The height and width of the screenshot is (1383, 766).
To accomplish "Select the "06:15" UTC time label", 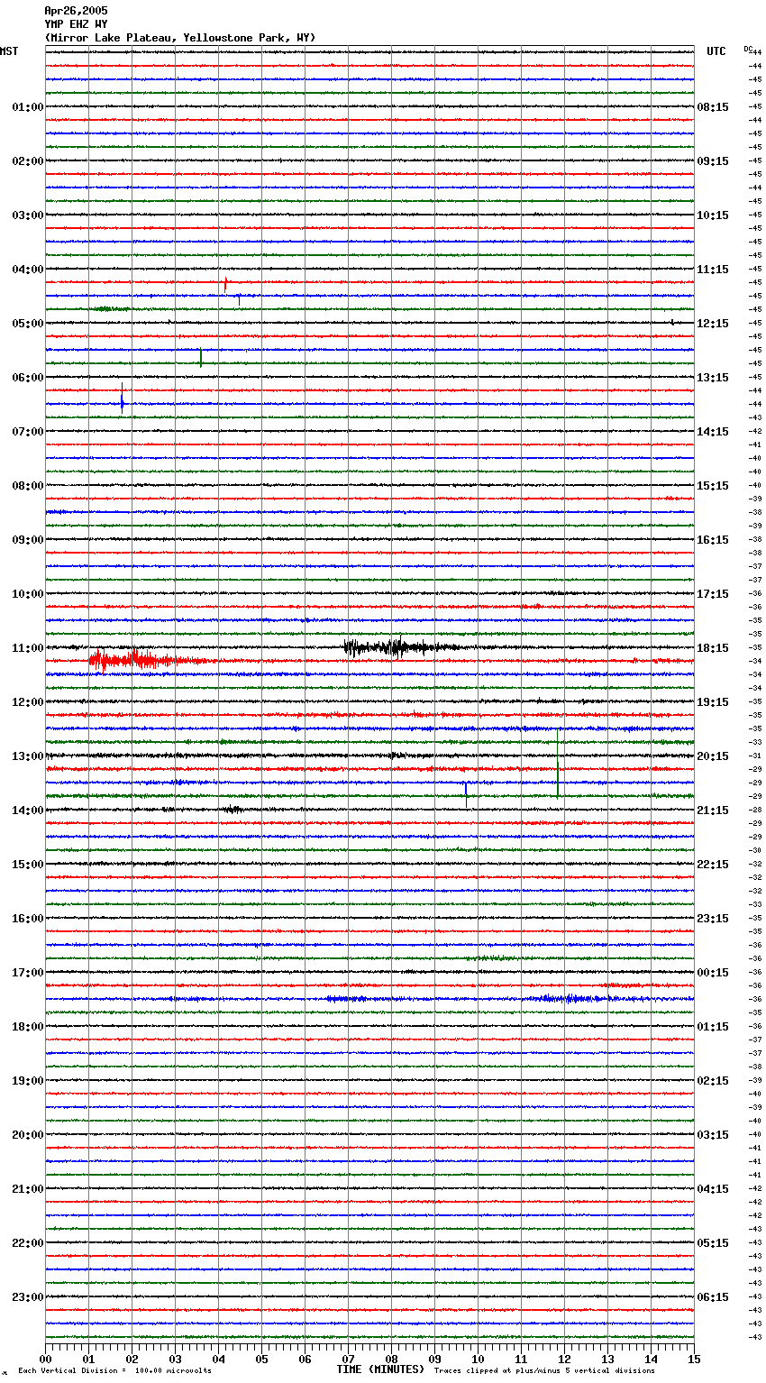I will (x=713, y=1297).
